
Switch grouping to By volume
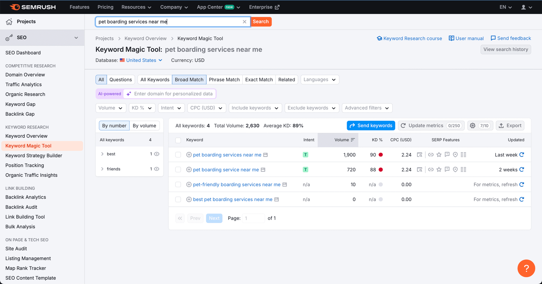pos(144,126)
